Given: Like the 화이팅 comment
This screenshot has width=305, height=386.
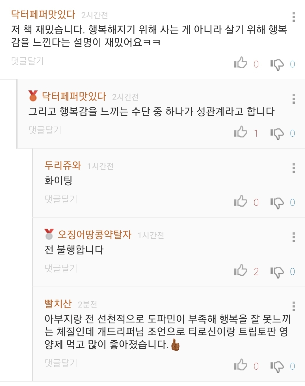Looking at the screenshot, I should [x=241, y=201].
